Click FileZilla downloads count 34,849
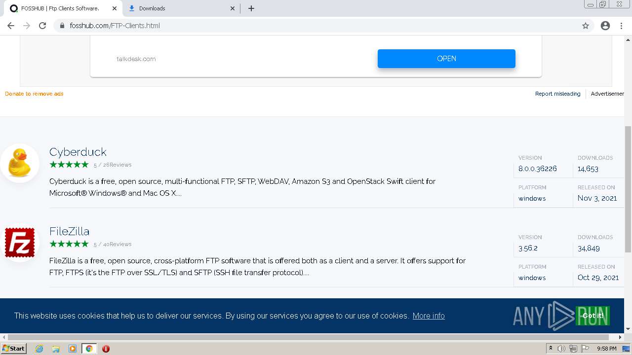The width and height of the screenshot is (632, 355). click(589, 248)
